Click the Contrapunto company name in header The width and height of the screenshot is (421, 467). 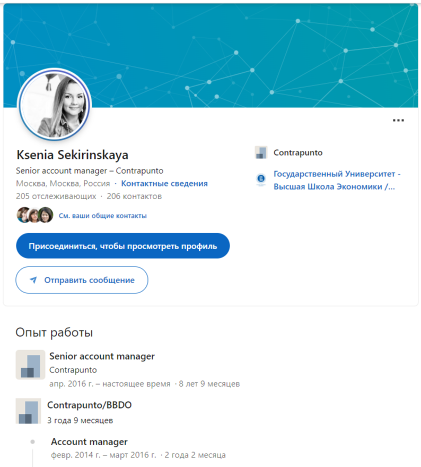click(298, 152)
